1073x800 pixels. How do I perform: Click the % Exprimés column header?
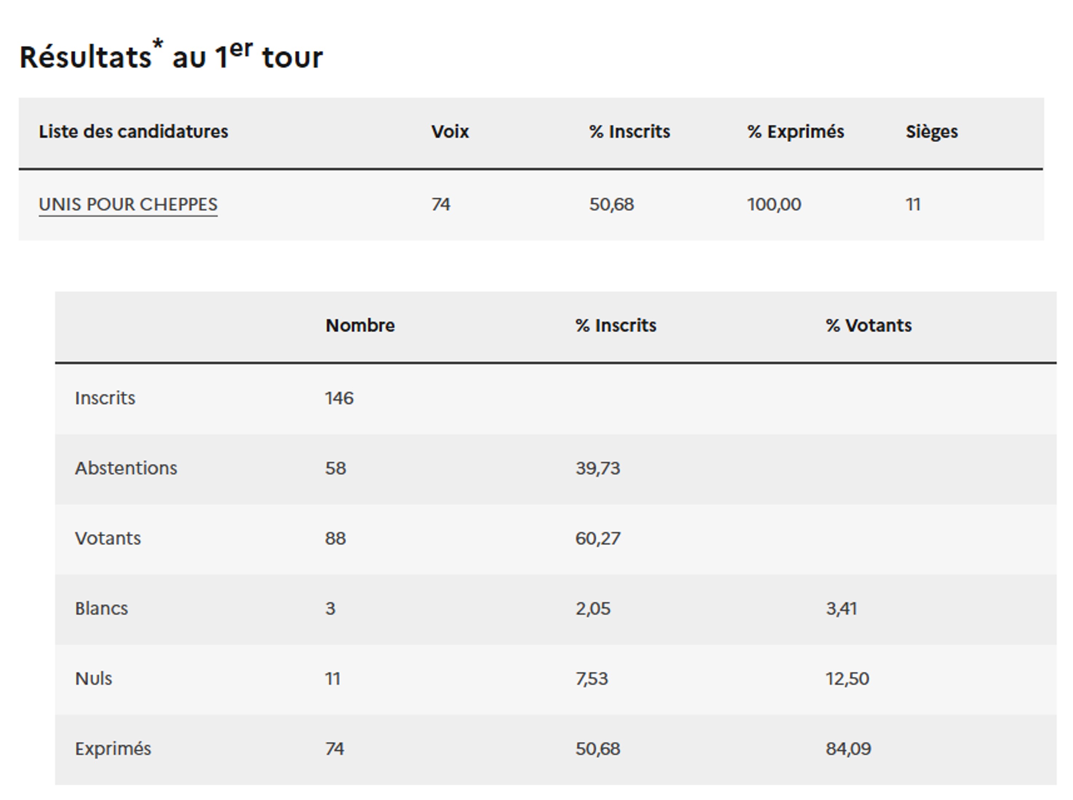click(795, 132)
